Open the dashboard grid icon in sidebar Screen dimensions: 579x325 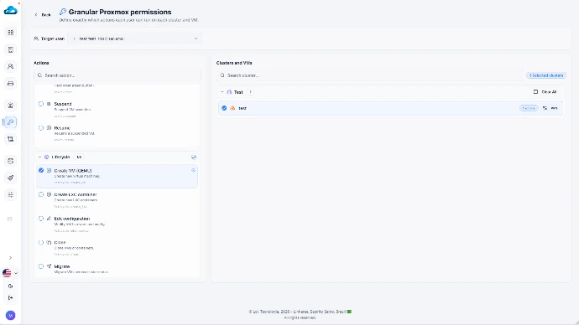point(10,33)
